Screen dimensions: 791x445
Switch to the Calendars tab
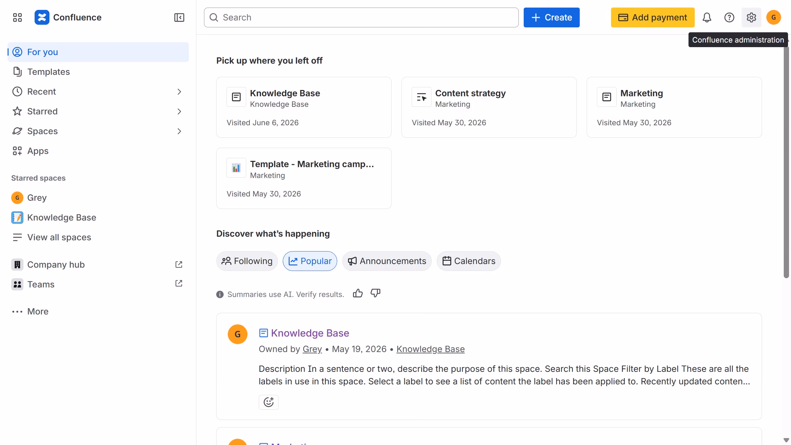point(469,261)
